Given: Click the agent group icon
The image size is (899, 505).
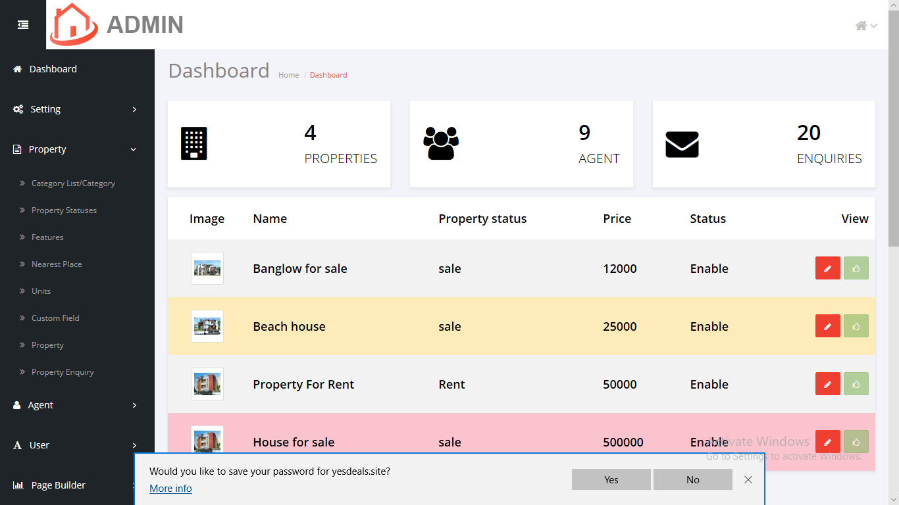Looking at the screenshot, I should pyautogui.click(x=440, y=143).
